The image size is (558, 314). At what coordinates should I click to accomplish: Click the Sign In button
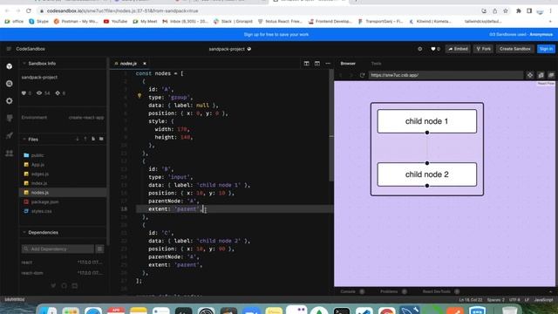(x=546, y=49)
